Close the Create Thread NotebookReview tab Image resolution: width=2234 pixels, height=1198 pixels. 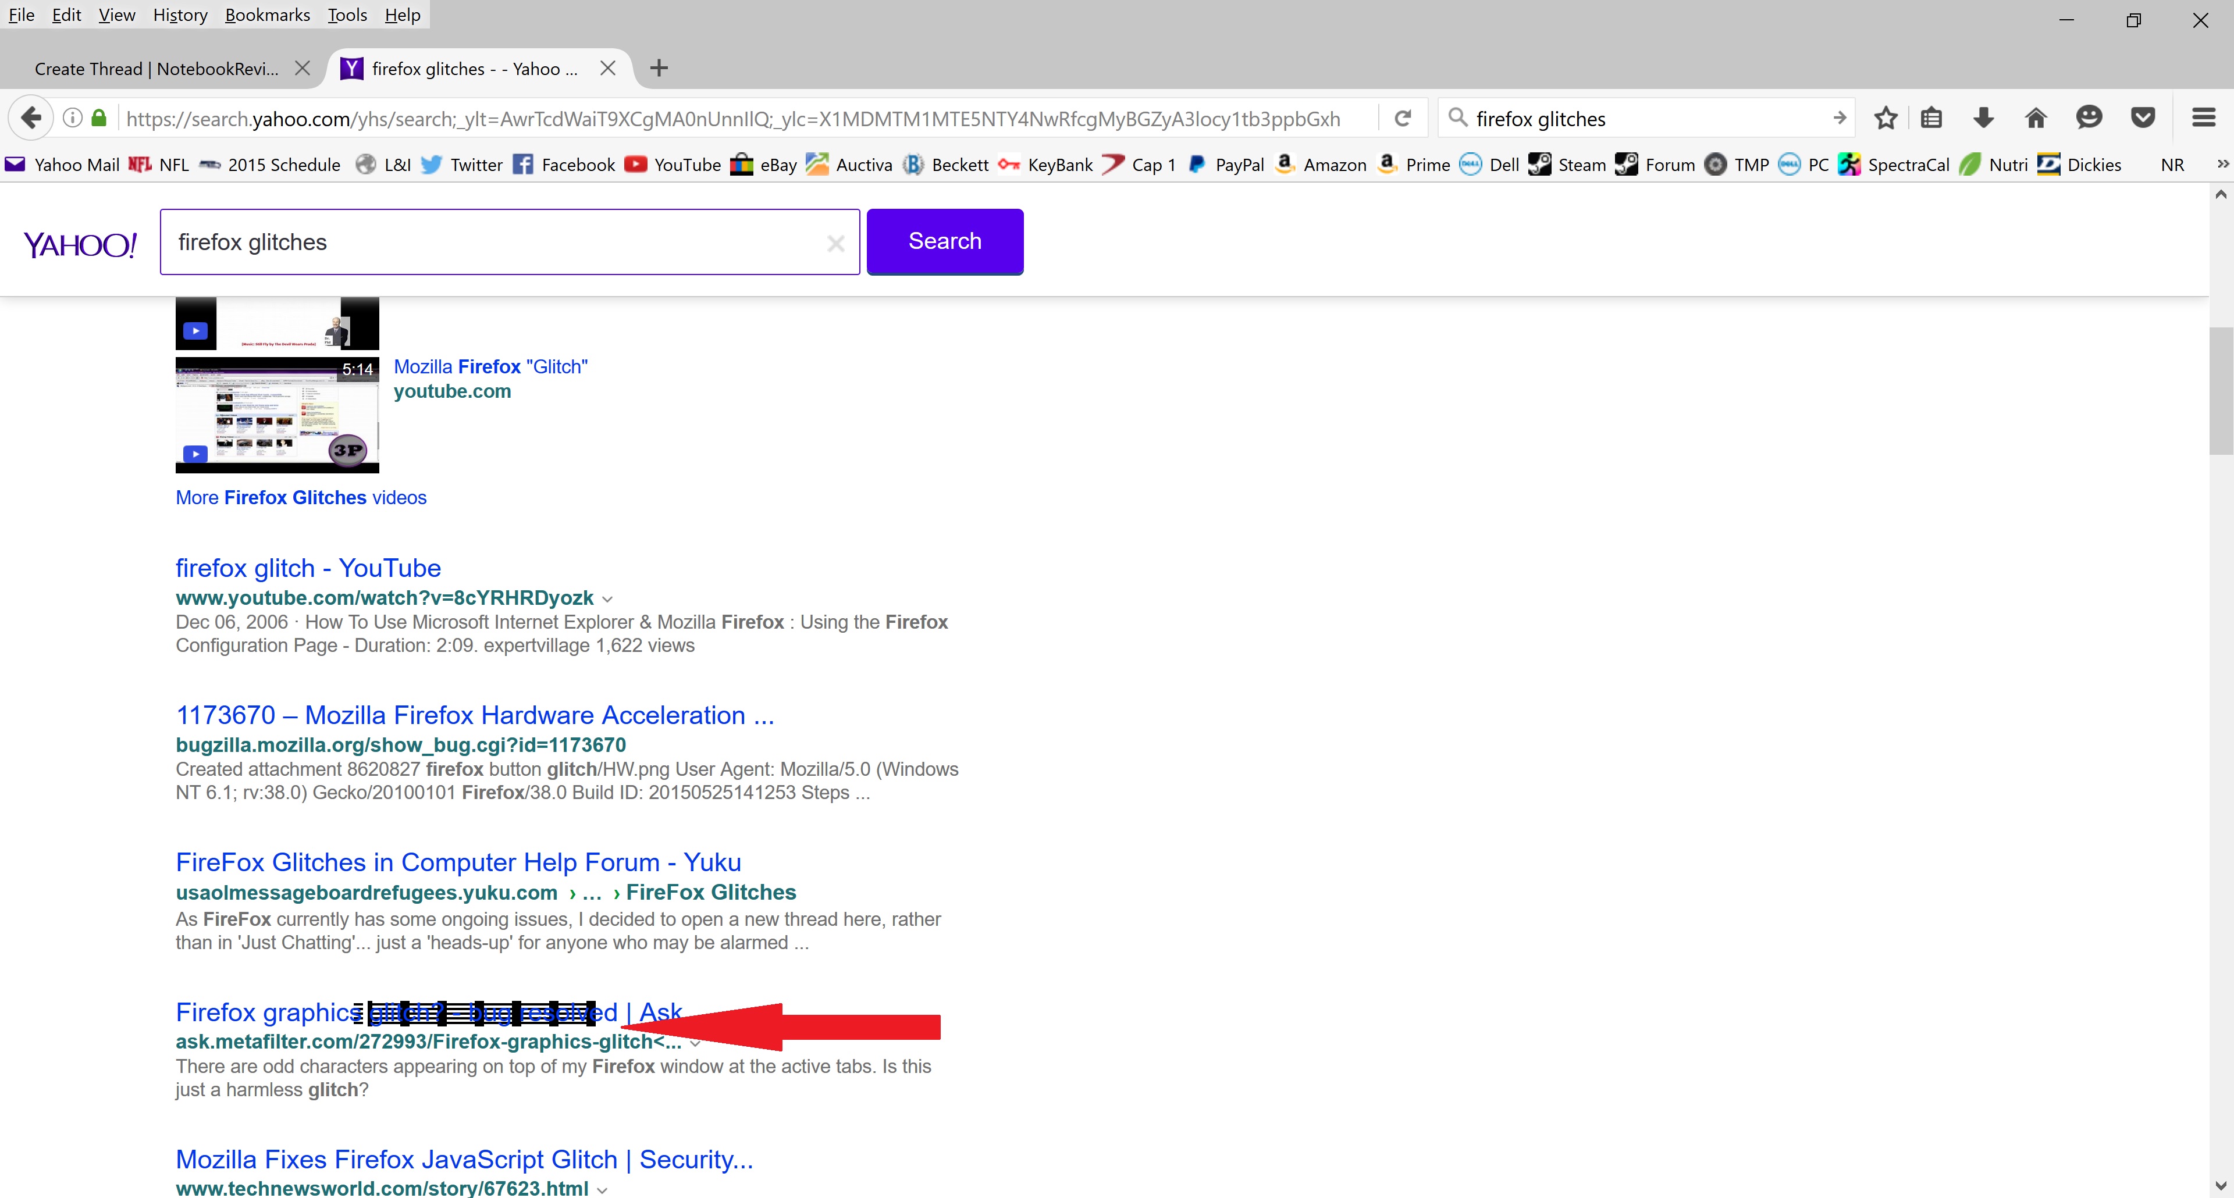click(302, 67)
